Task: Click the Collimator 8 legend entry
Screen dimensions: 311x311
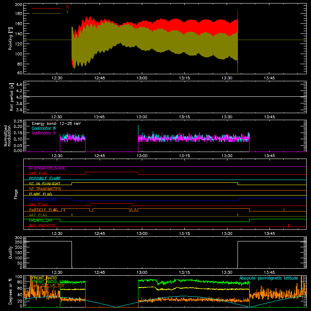Action: pos(44,128)
